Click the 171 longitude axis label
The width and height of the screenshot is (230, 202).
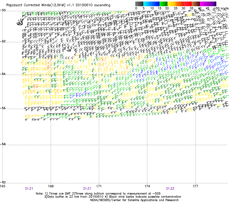(99, 186)
